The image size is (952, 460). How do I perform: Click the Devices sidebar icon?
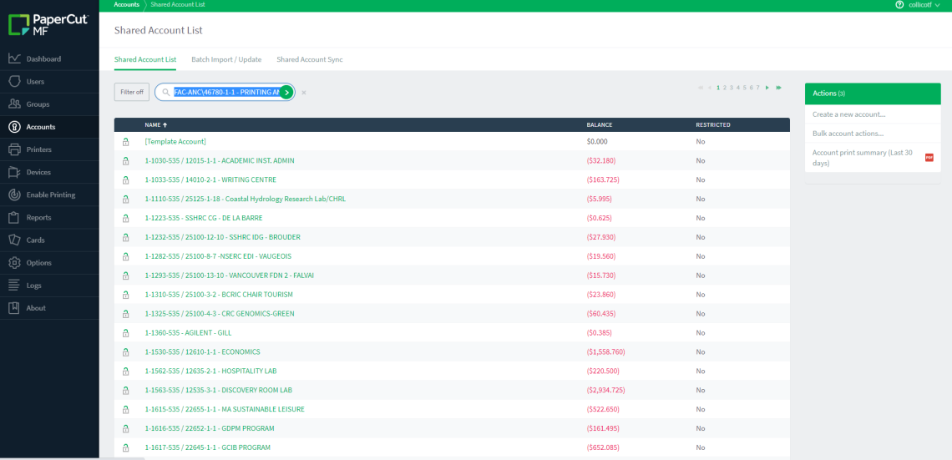click(x=14, y=172)
